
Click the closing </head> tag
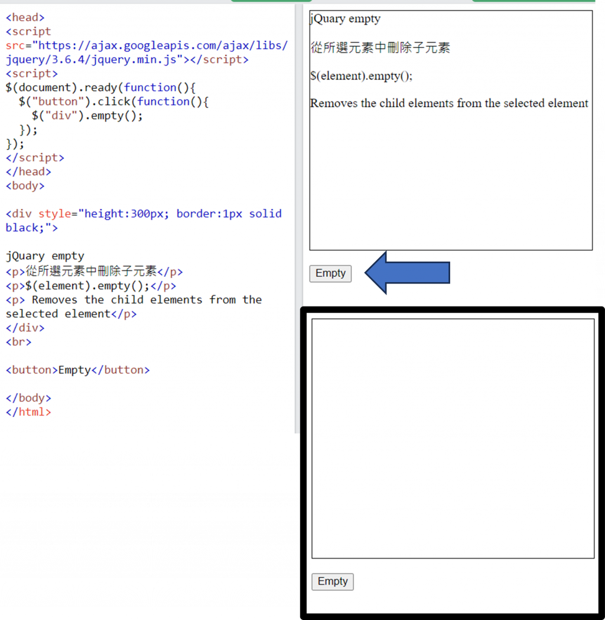point(28,172)
